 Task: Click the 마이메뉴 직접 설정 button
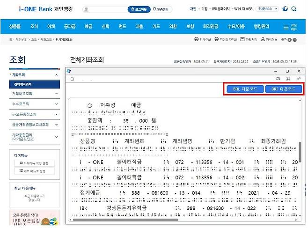click(35, 163)
